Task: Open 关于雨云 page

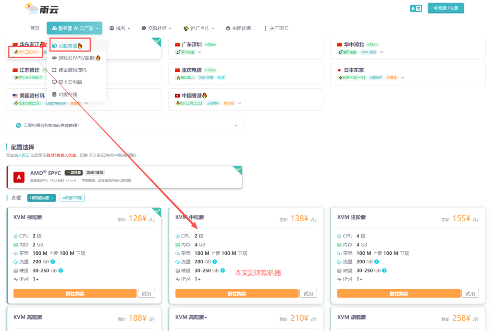Action: point(276,28)
